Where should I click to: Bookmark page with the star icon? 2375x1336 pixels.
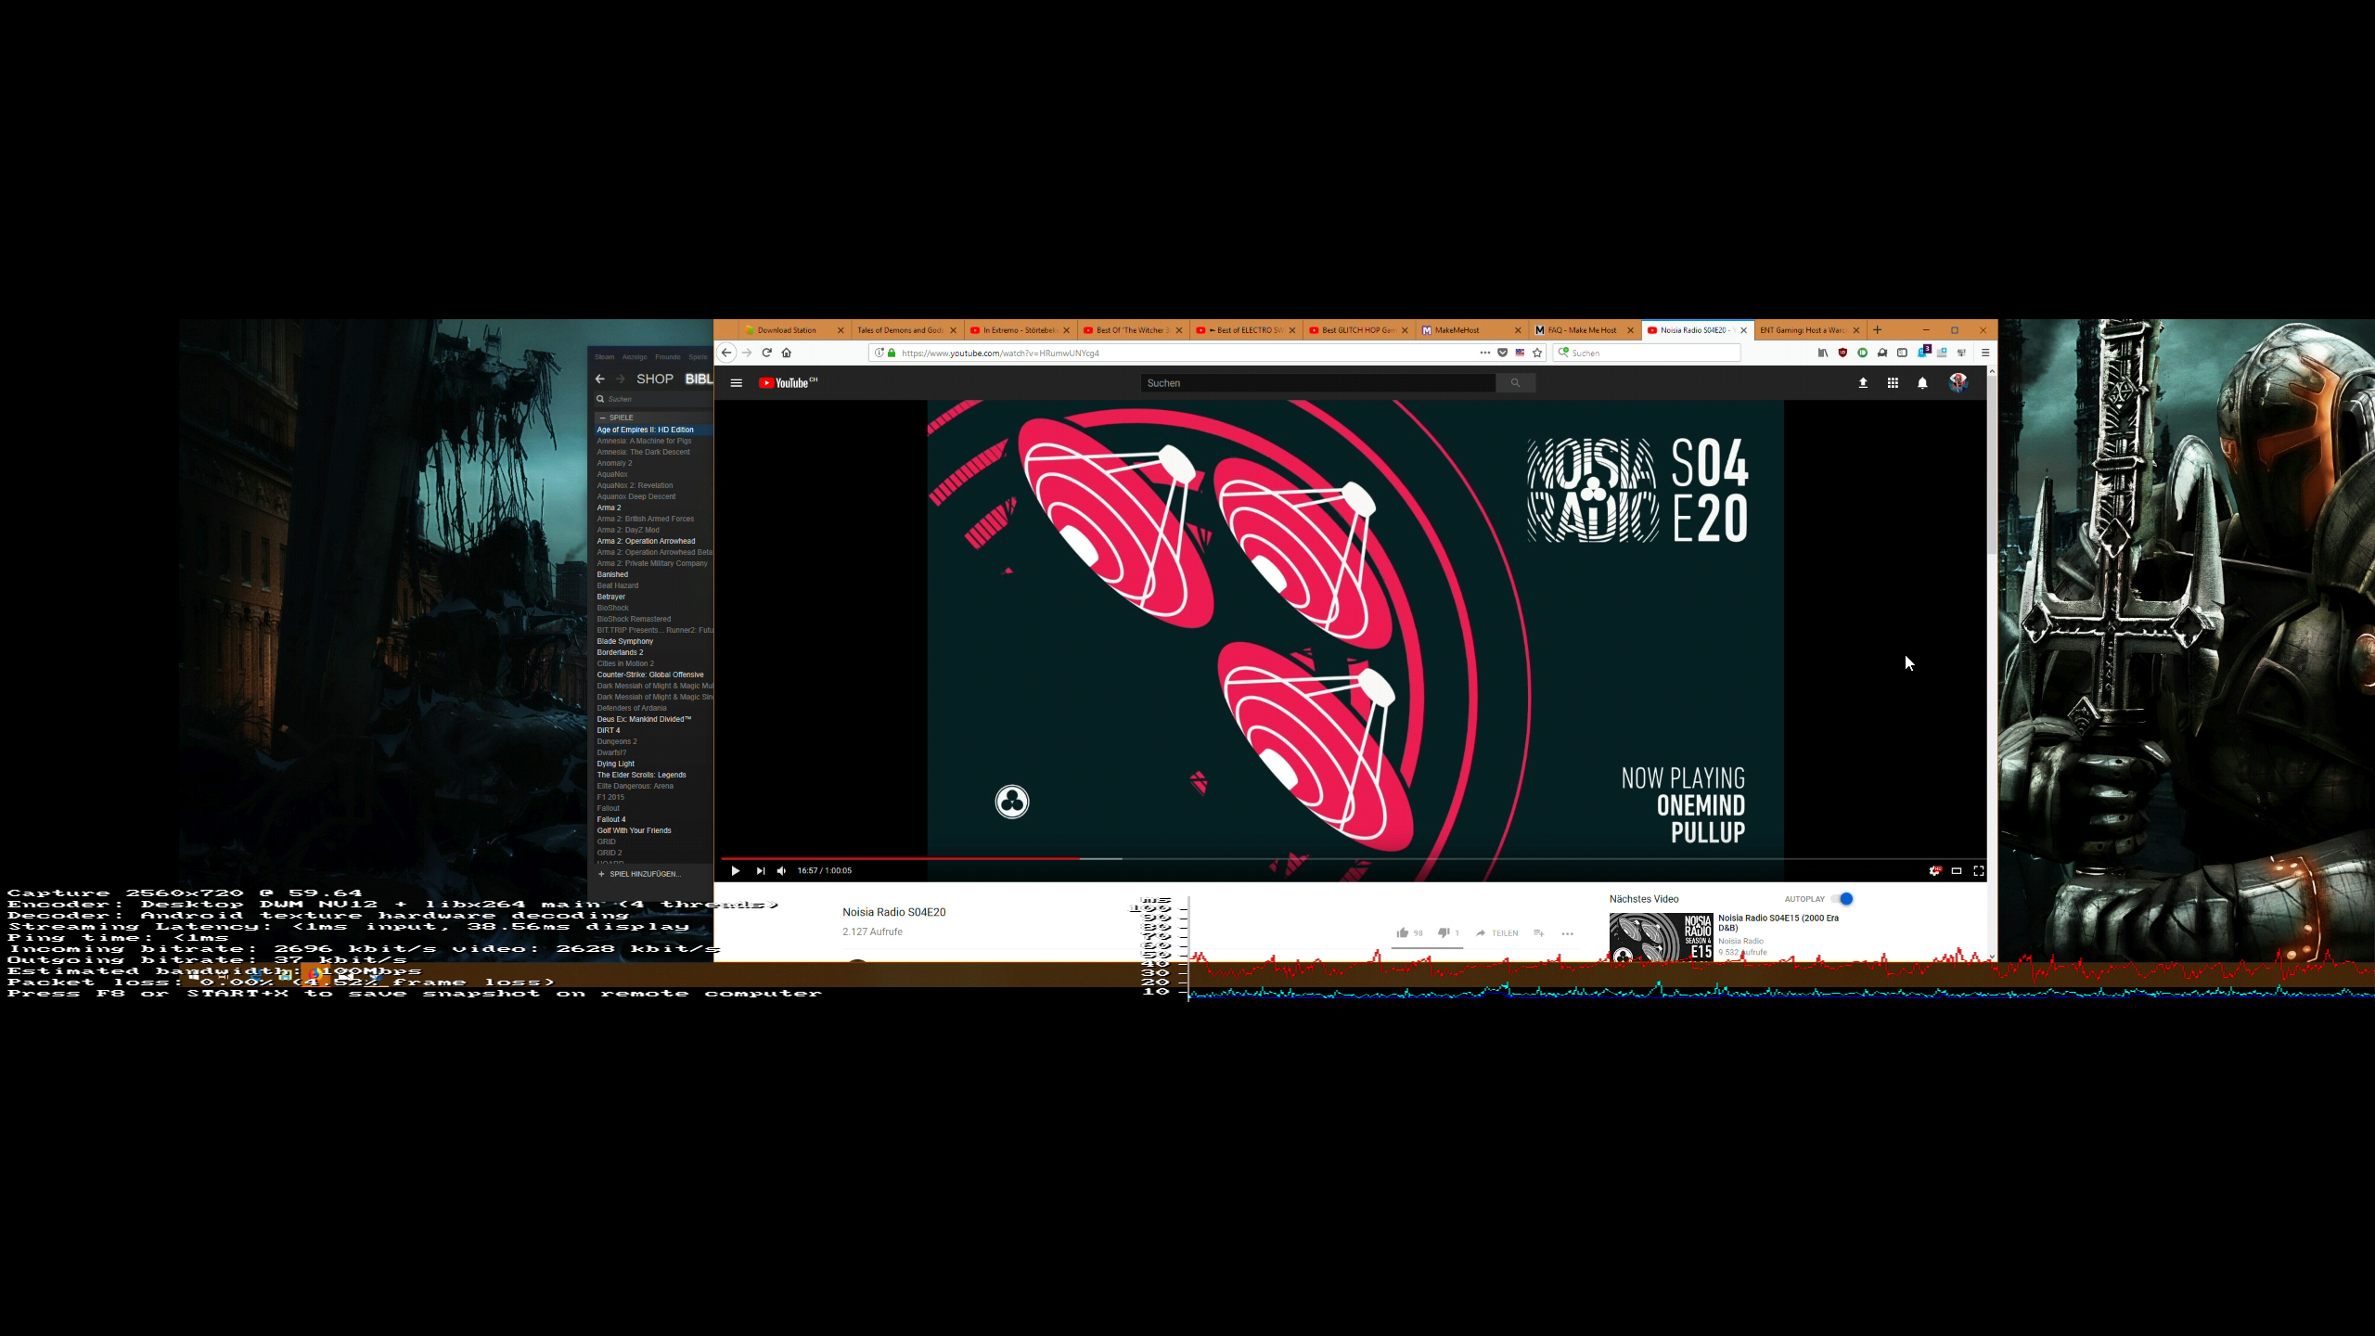[x=1537, y=353]
